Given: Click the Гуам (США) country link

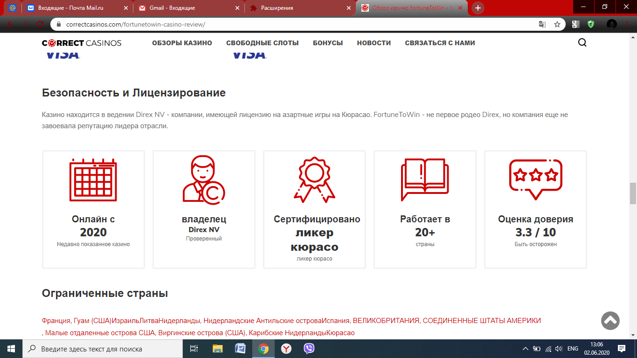Looking at the screenshot, I should coord(93,321).
